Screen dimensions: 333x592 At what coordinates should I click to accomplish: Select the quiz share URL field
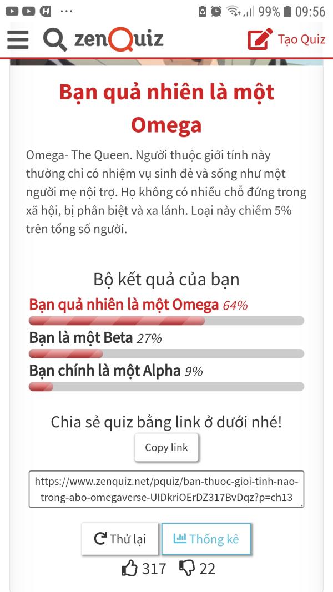(x=167, y=489)
